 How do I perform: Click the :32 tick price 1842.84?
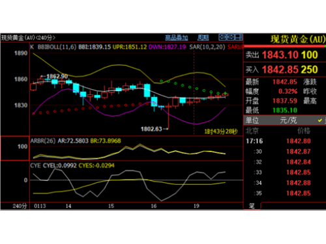tap(299, 162)
